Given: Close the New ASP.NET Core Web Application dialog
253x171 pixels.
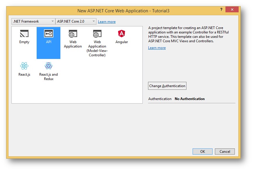Looking at the screenshot, I should click(x=232, y=9).
